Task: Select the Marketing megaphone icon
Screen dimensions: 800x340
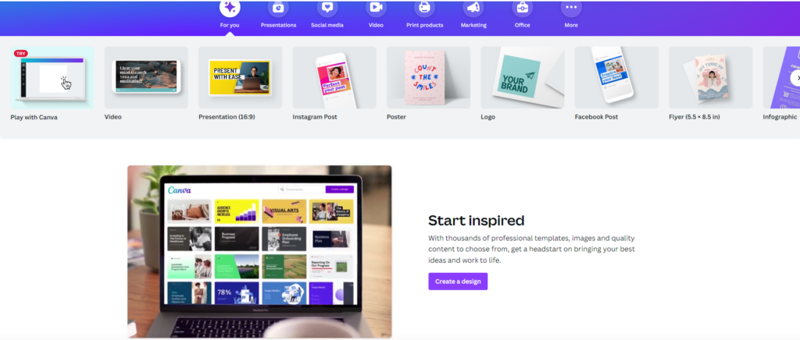Action: click(x=473, y=7)
